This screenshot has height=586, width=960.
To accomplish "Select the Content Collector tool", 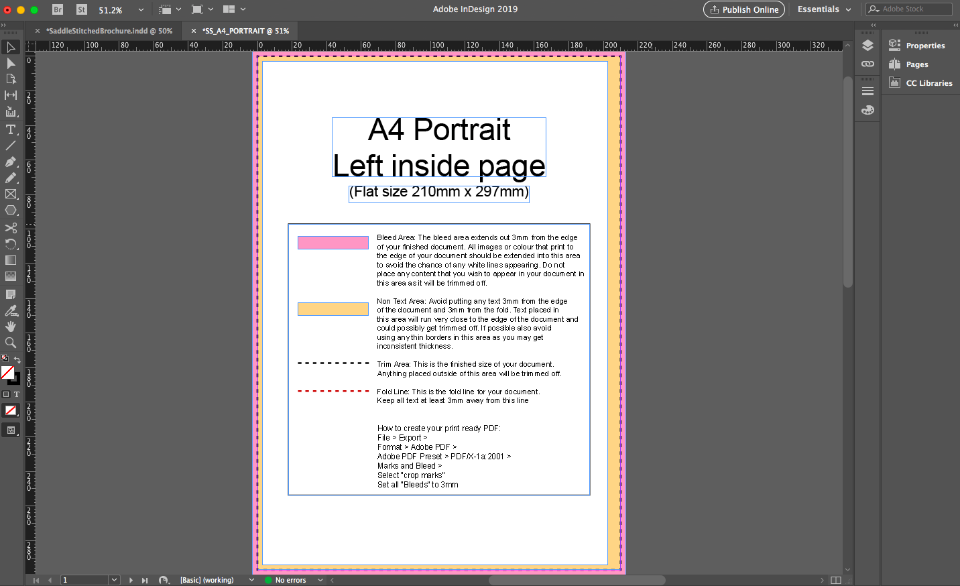I will [11, 112].
